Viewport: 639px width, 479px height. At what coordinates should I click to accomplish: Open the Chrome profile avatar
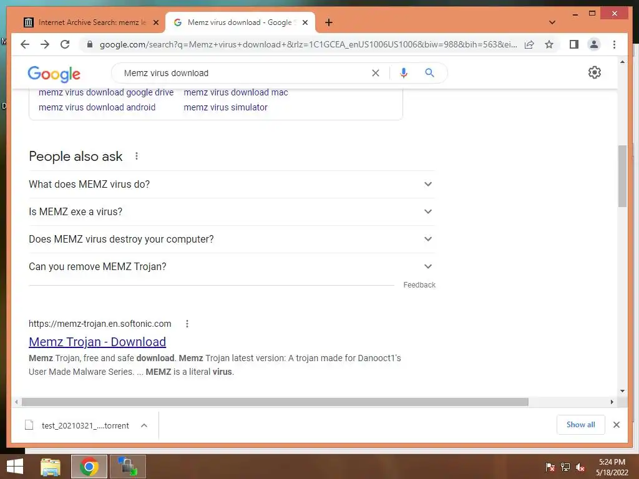click(594, 44)
